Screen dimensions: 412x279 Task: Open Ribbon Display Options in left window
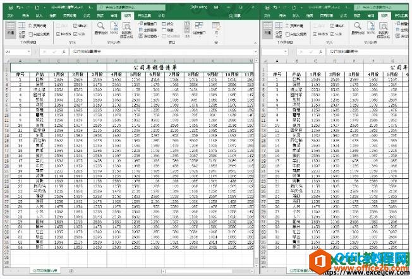[x=217, y=8]
